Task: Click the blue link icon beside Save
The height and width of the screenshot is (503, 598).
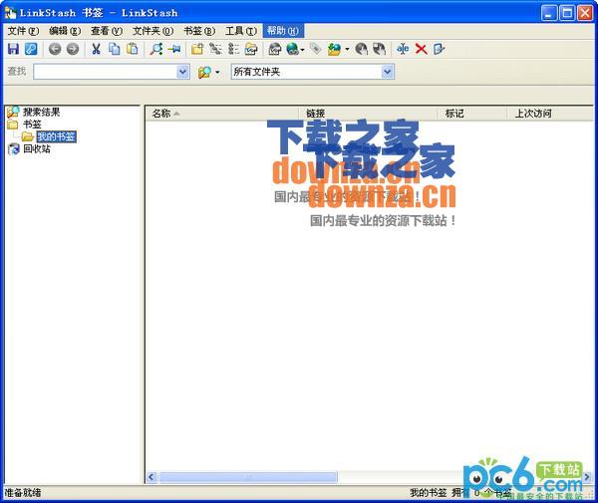Action: pos(31,49)
